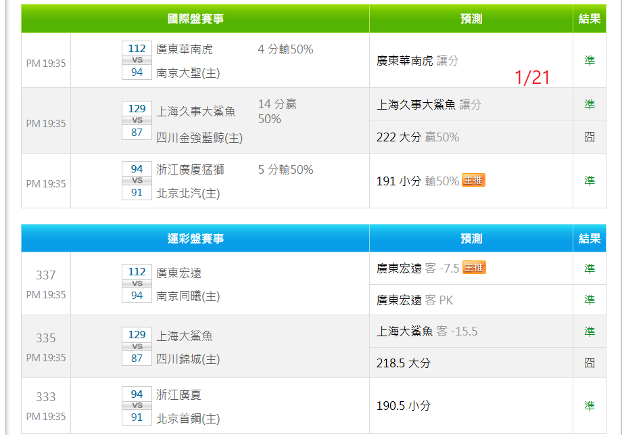
Task: Click score 129 next to 上海久事大鯊魚
Action: tap(137, 109)
